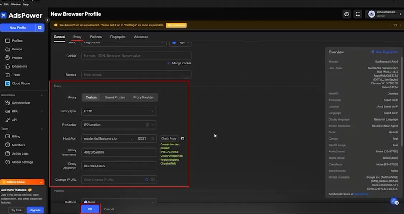Click info icon beside port field
This screenshot has width=404, height=214.
tap(152, 138)
